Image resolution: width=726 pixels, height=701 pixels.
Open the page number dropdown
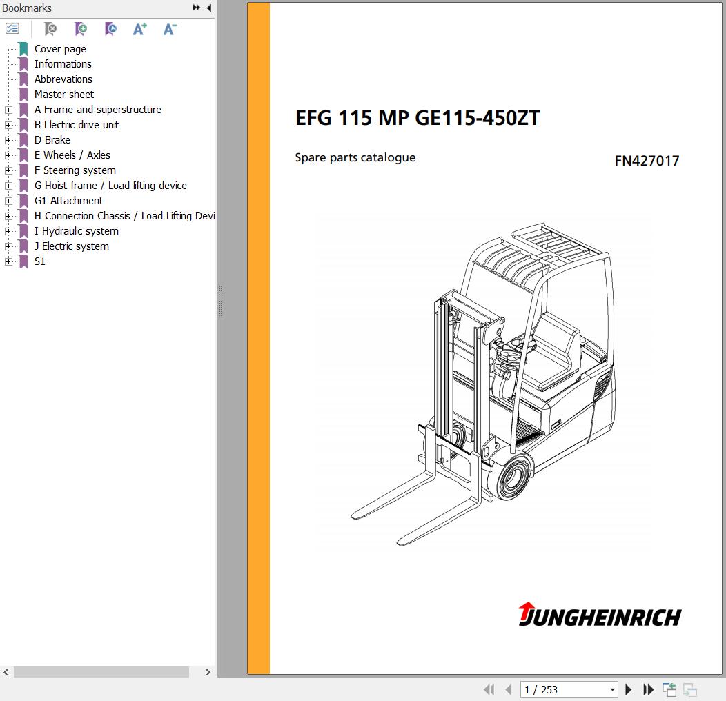(x=612, y=689)
